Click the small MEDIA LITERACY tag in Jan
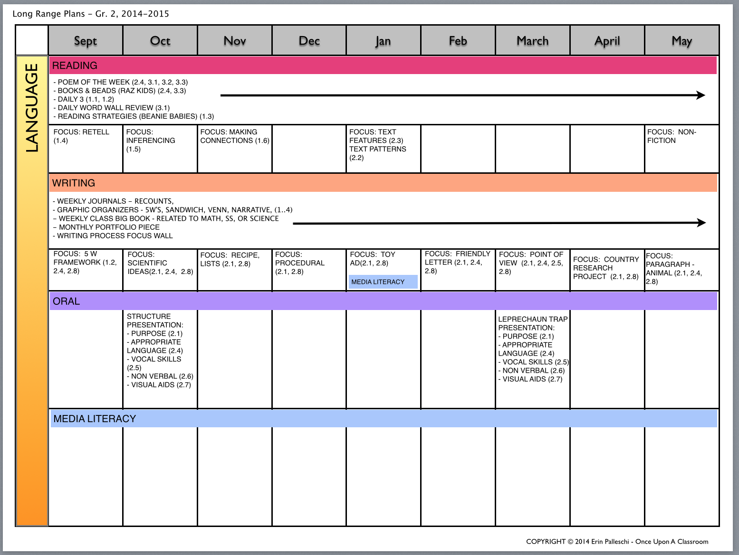The width and height of the screenshot is (739, 555). (x=383, y=282)
